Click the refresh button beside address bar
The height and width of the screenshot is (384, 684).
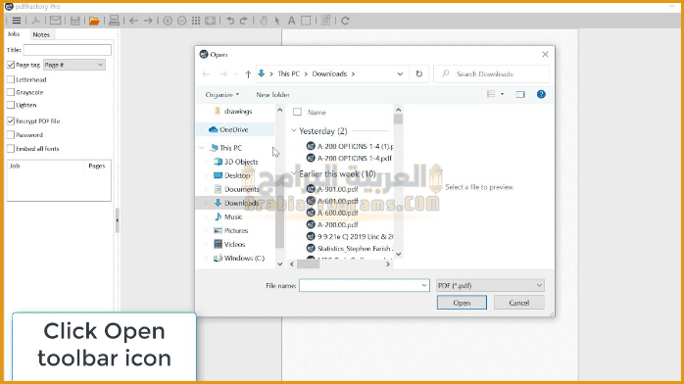[x=419, y=73]
